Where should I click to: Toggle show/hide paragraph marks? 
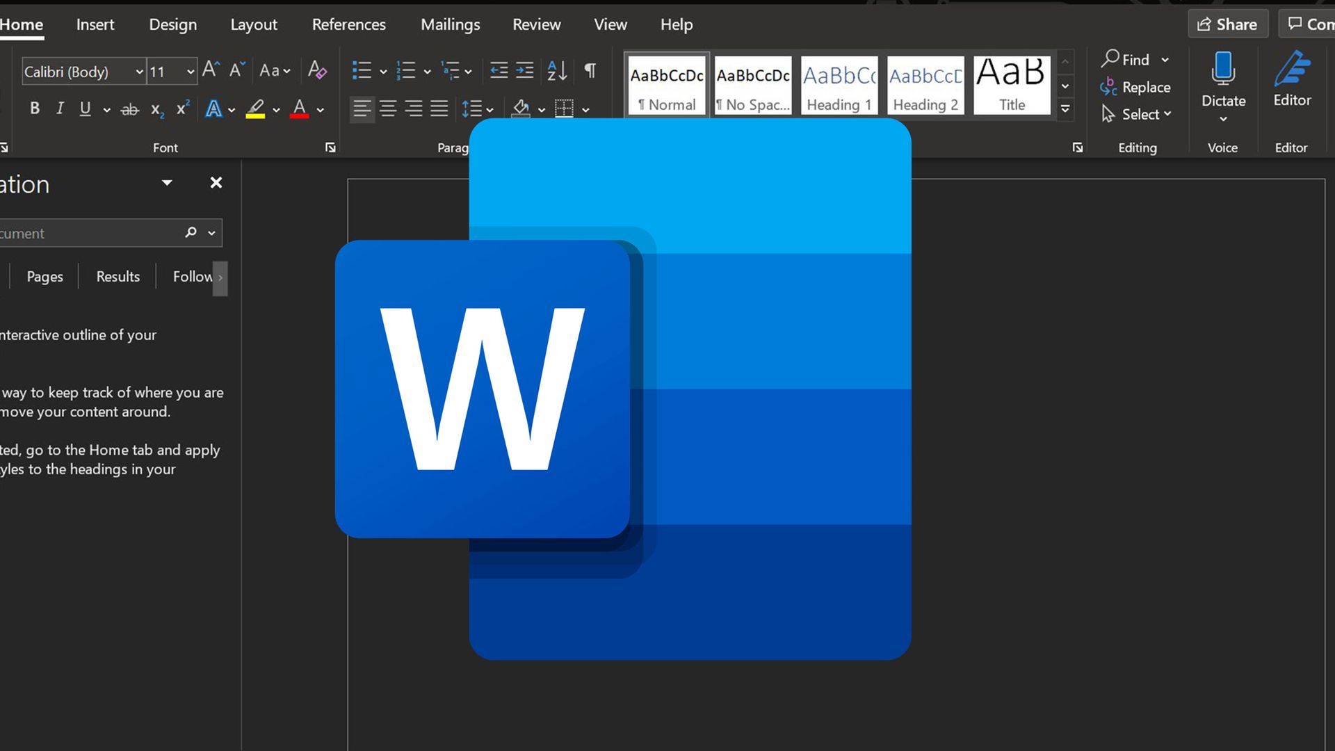(590, 70)
